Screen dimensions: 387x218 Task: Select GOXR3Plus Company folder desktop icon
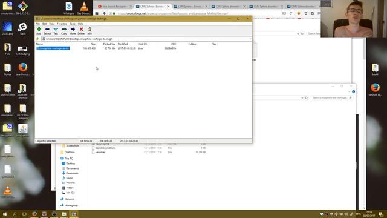click(23, 111)
